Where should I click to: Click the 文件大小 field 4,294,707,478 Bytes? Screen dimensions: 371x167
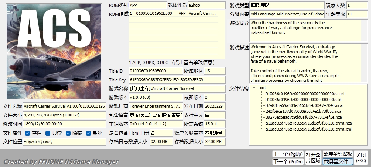coord(65,115)
